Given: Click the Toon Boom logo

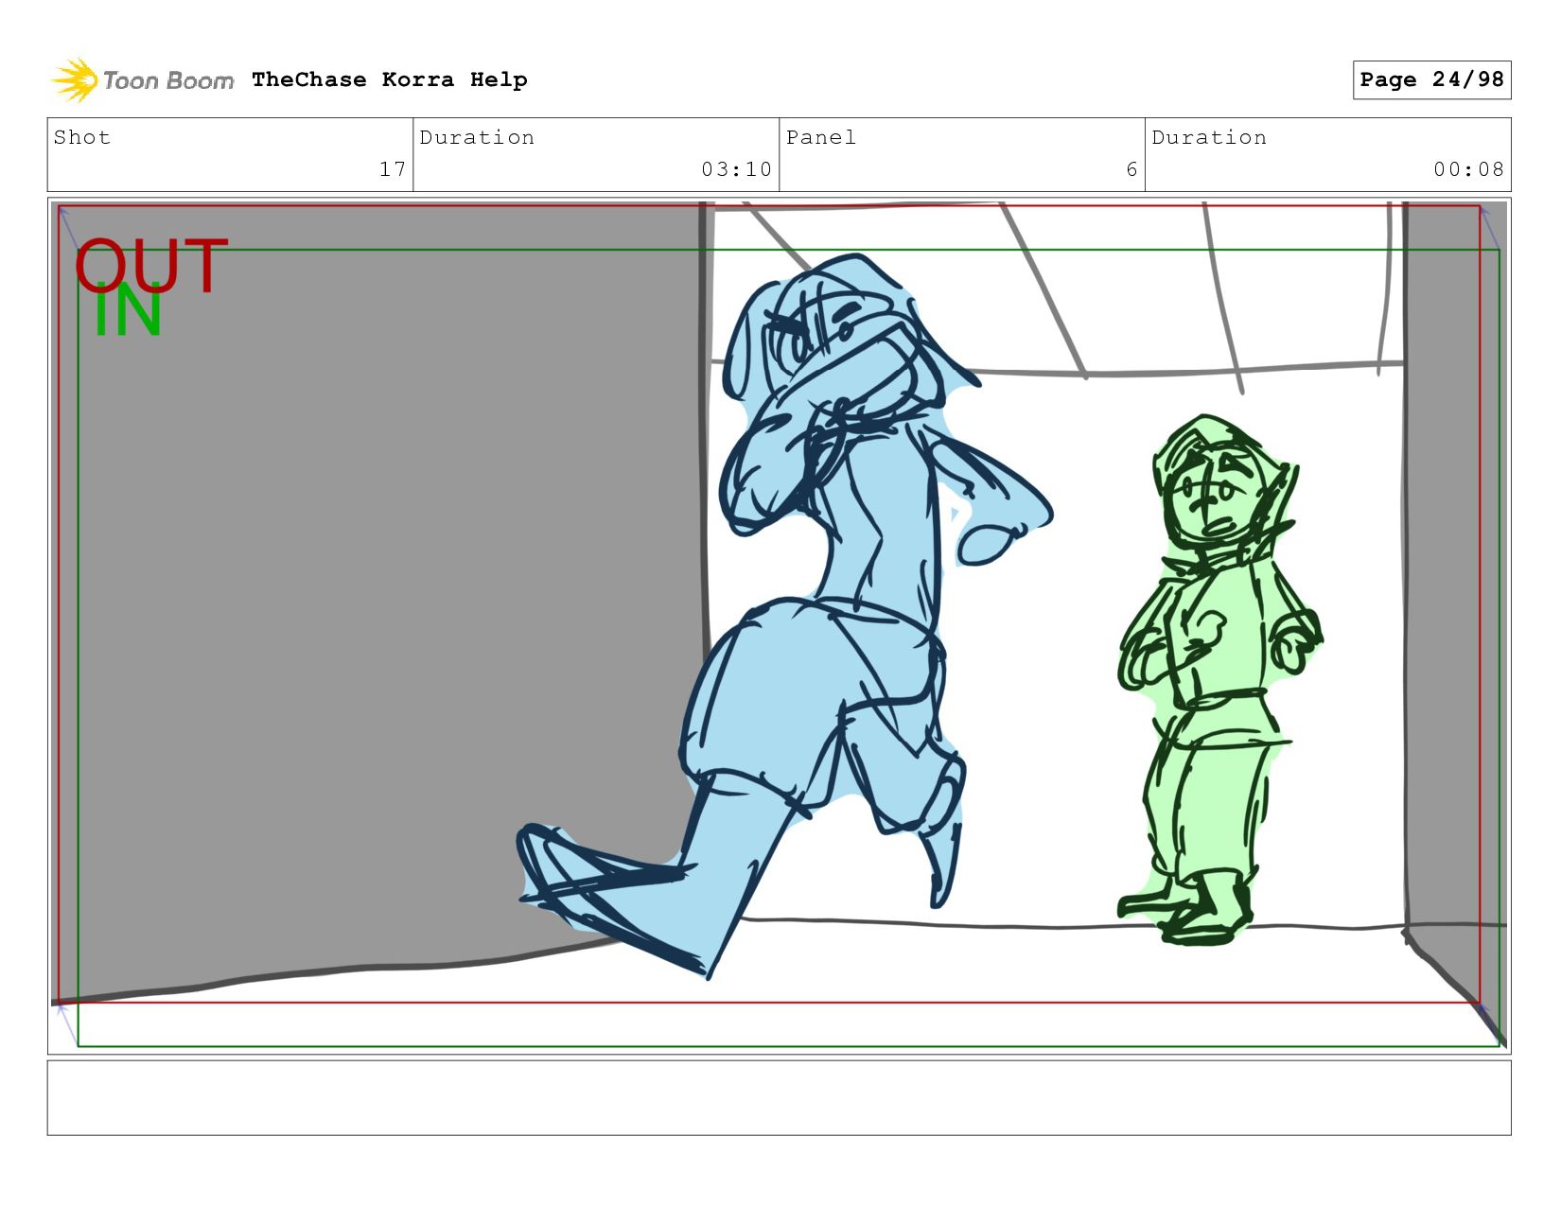Looking at the screenshot, I should (142, 80).
